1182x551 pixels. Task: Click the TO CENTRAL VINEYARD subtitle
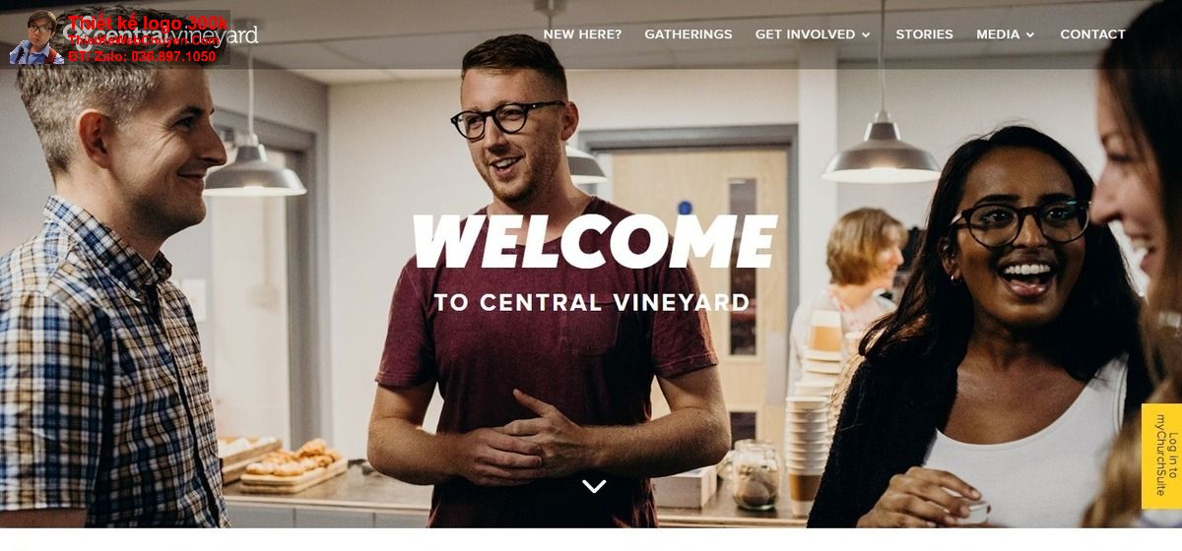pyautogui.click(x=592, y=303)
